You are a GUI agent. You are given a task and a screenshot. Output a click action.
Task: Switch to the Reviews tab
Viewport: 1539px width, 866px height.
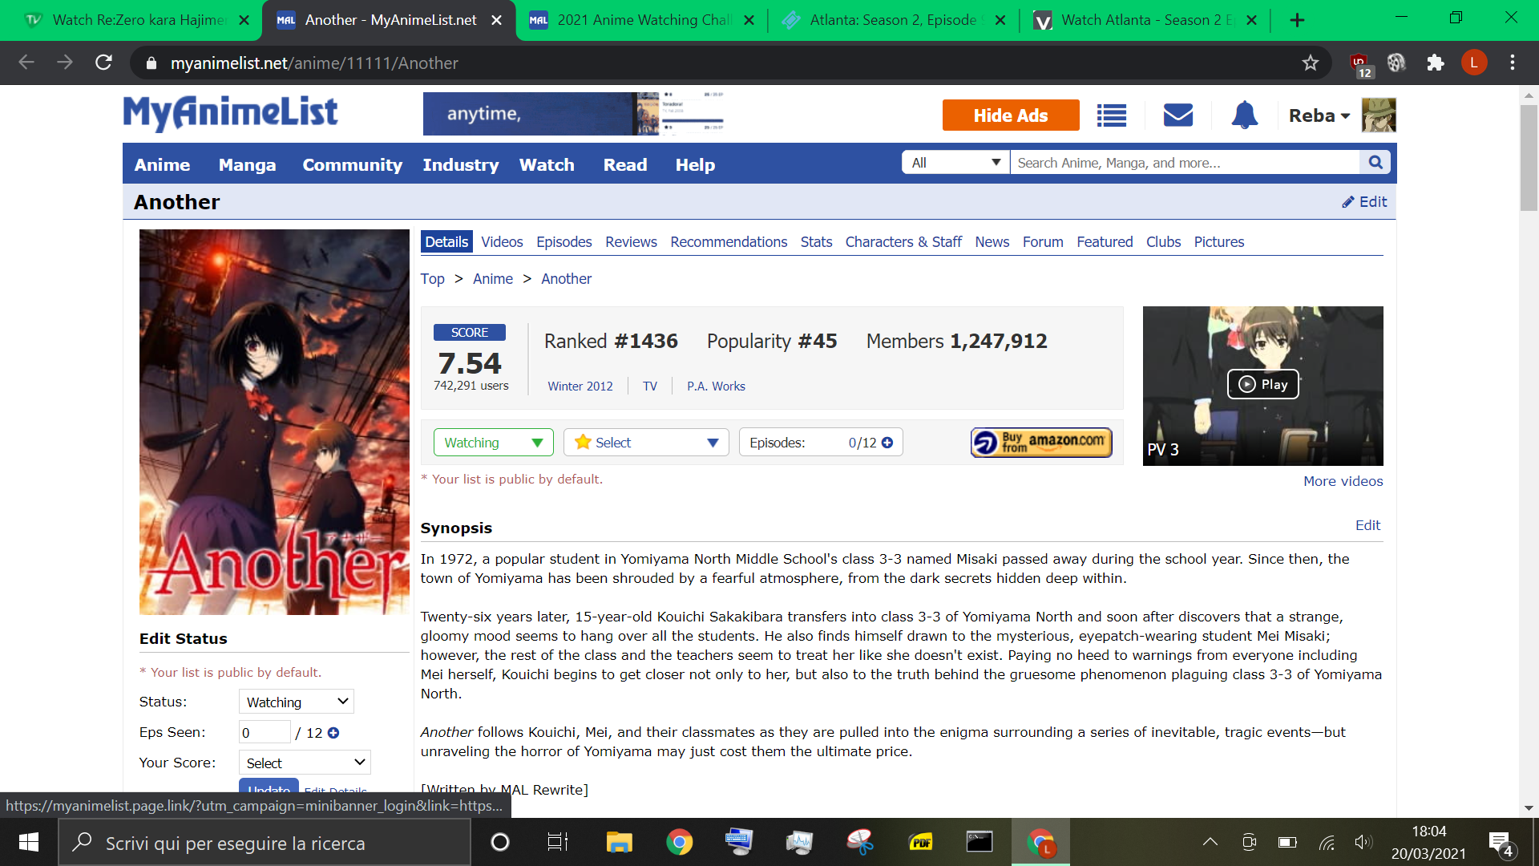point(631,242)
